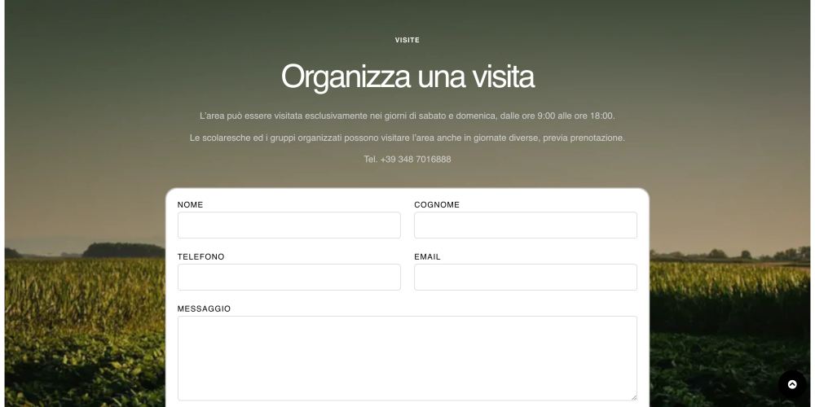The height and width of the screenshot is (407, 815).
Task: Focus the COGNOME input field
Action: point(526,225)
